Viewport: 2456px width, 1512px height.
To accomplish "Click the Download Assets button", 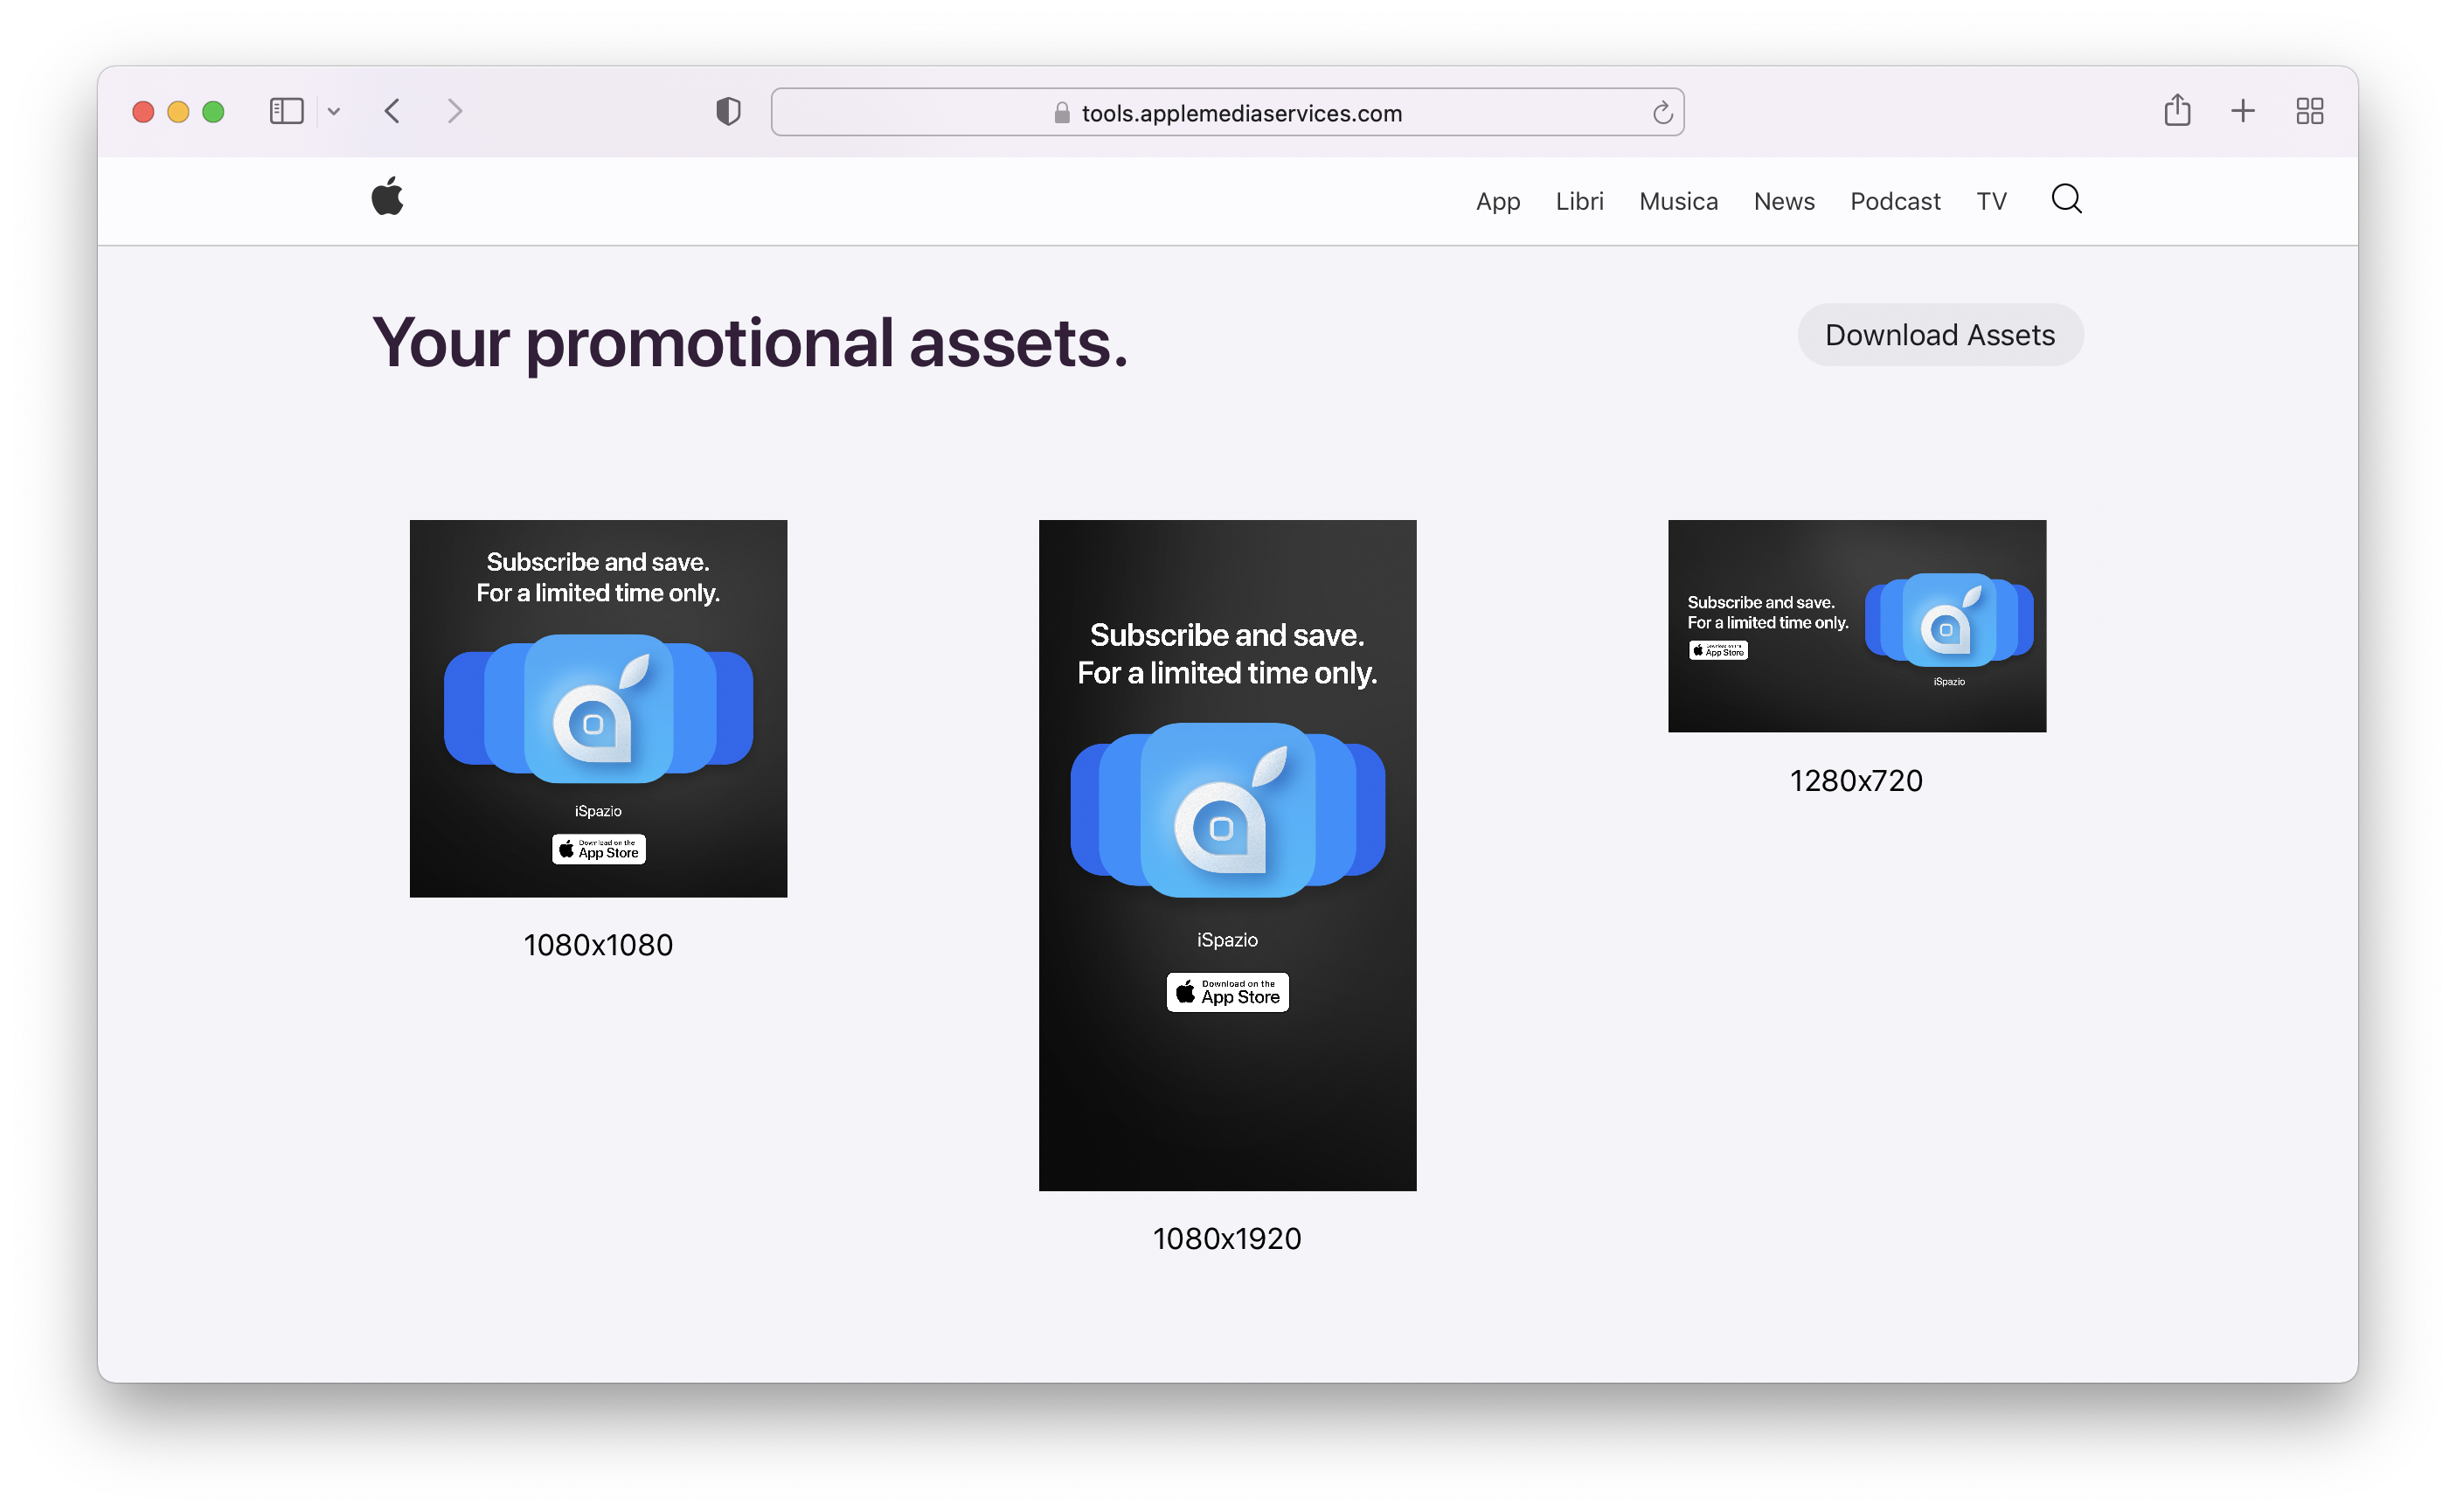I will pyautogui.click(x=1940, y=335).
